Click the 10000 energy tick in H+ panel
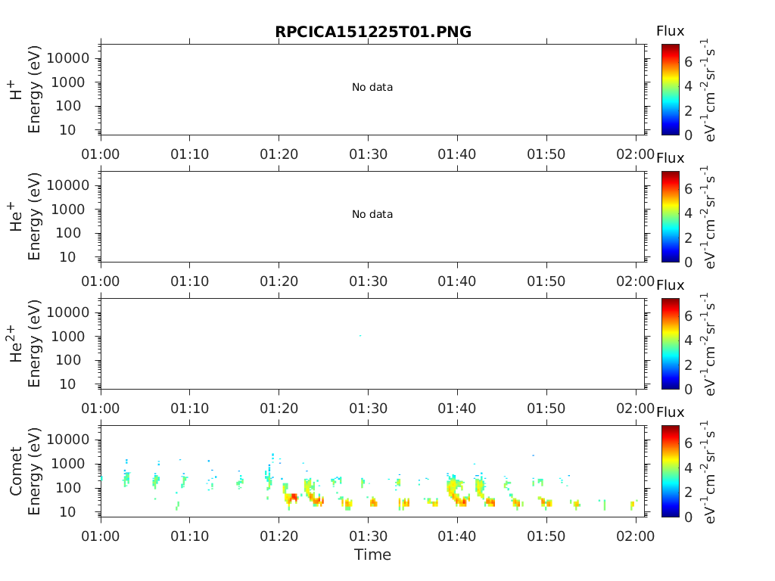This screenshot has height=581, width=775. [x=68, y=58]
